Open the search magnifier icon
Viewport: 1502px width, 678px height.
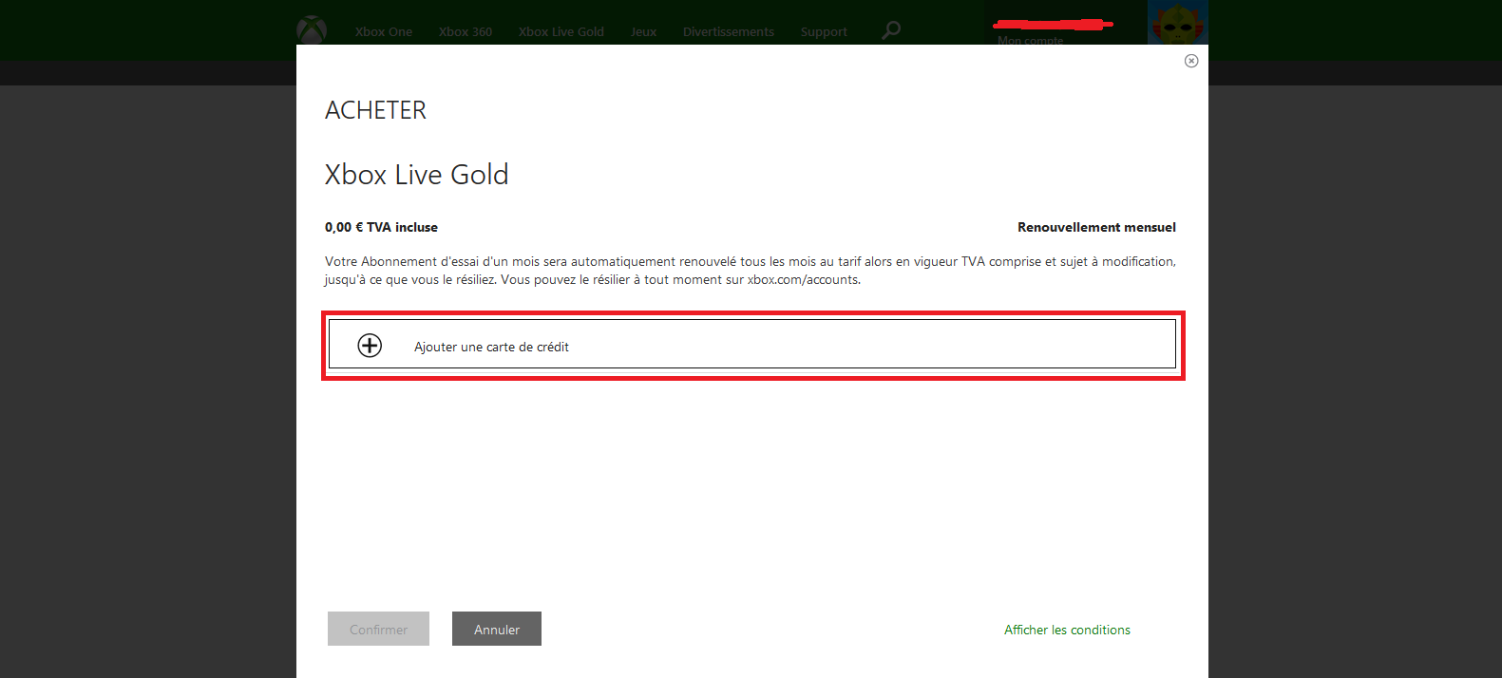point(890,30)
